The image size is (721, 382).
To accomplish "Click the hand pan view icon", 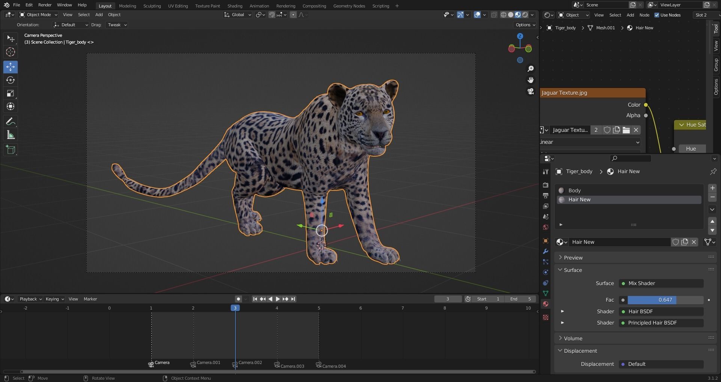I will (531, 80).
